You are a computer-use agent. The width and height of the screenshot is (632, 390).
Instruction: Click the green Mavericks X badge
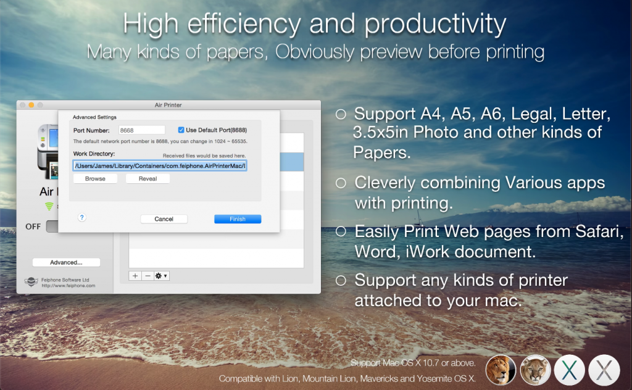(569, 370)
